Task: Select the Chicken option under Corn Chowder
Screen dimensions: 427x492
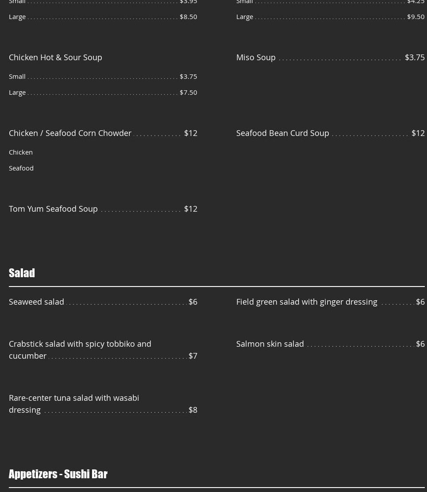Action: 21,152
